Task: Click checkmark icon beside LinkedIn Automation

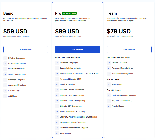Action: tap(5, 64)
